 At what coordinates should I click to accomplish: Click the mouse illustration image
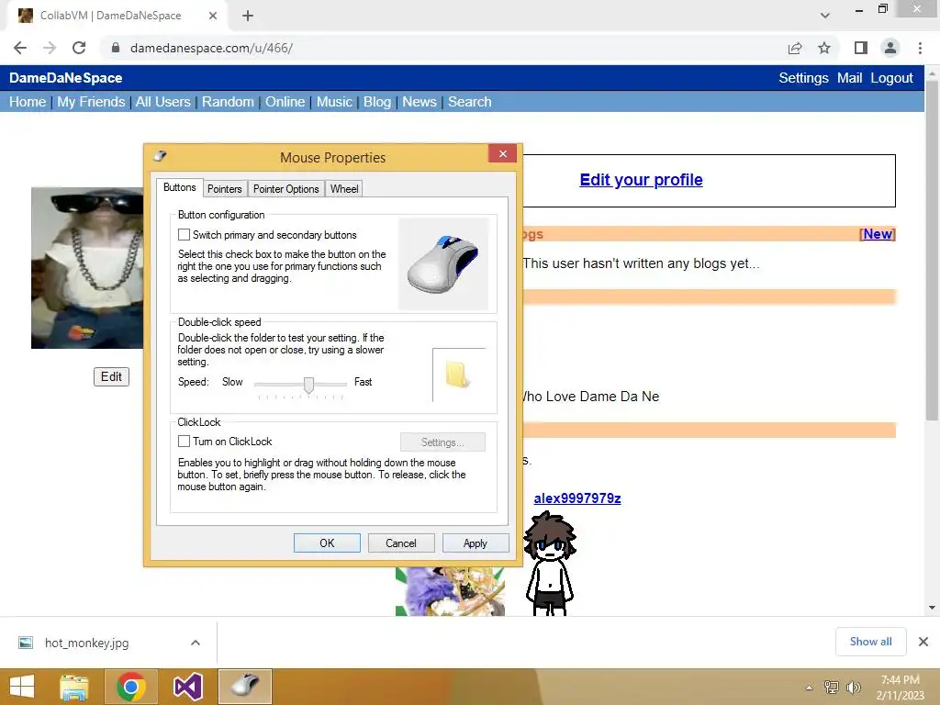tap(443, 263)
